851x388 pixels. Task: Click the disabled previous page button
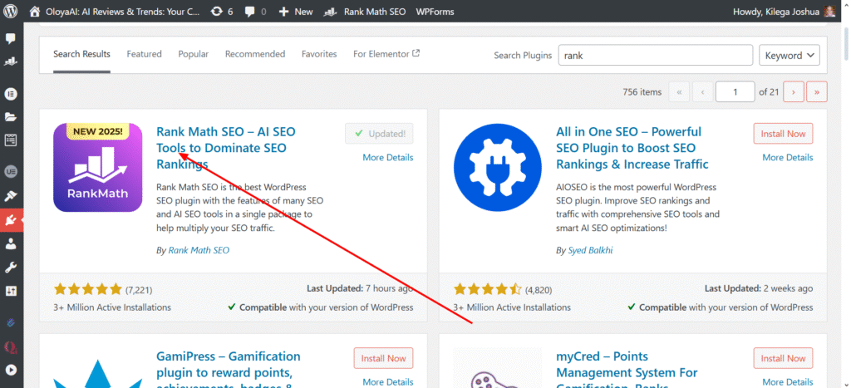coord(702,91)
